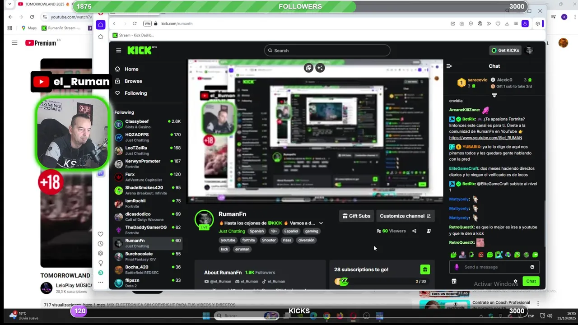
Task: Select the Stream - Kick Dashboard bookmark
Action: click(x=133, y=35)
